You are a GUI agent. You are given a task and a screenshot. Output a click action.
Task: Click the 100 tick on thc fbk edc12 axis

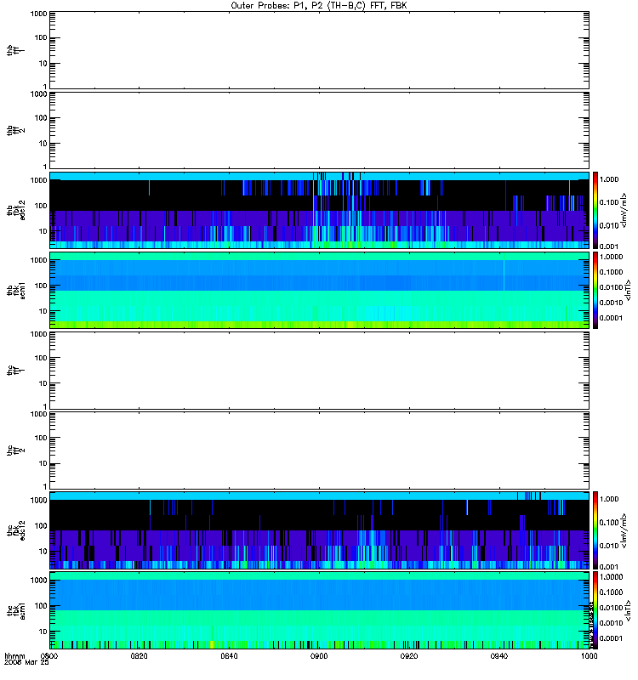tap(41, 526)
